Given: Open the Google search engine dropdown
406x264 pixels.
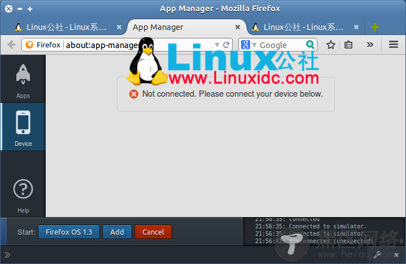Looking at the screenshot, I should click(254, 45).
